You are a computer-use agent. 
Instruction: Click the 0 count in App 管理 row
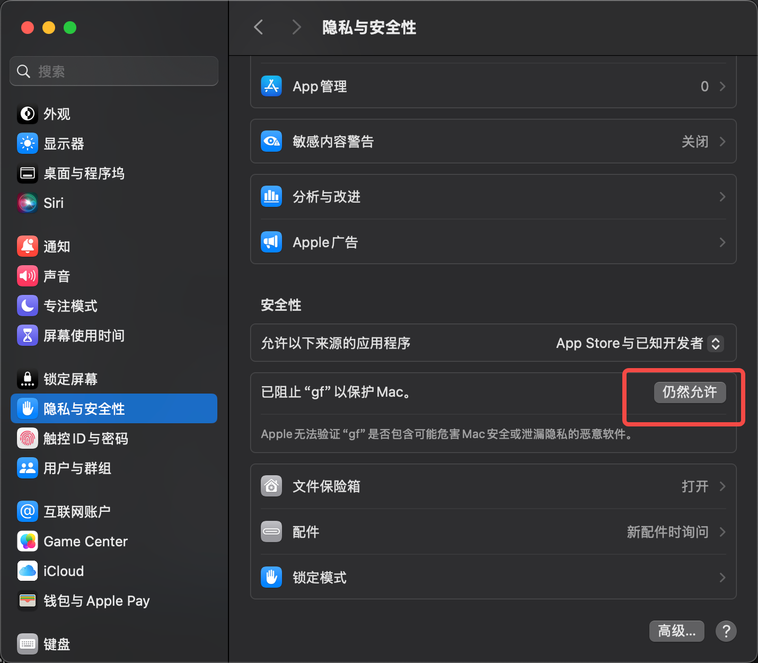coord(704,86)
